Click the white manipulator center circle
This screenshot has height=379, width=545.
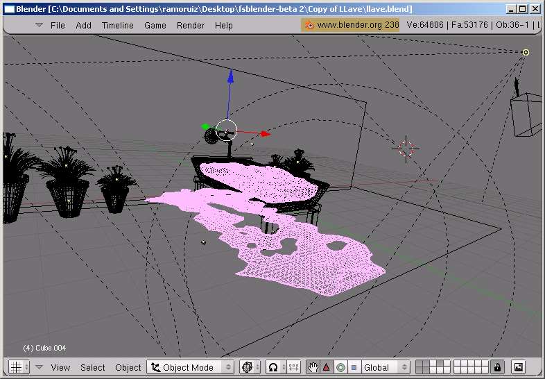pos(226,130)
